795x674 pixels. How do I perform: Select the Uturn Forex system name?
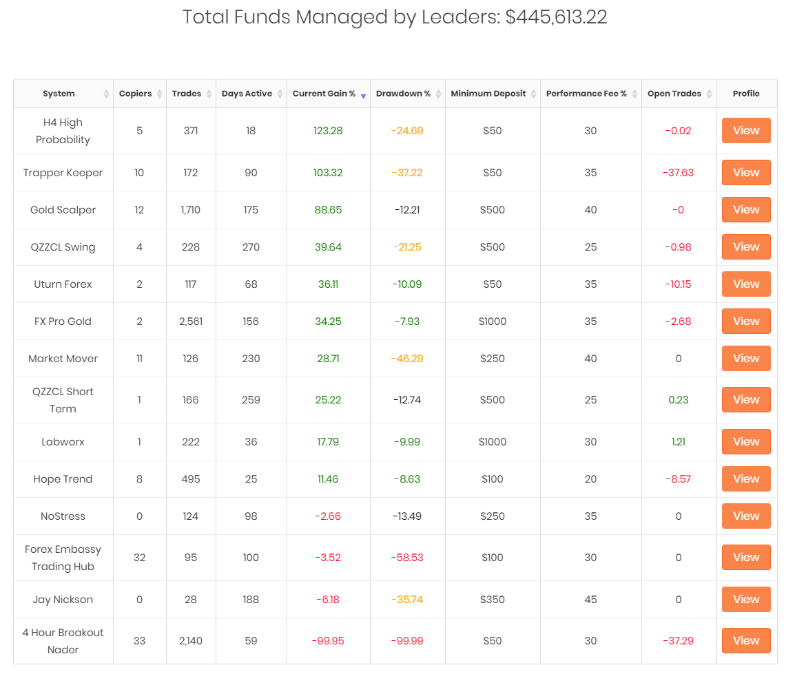pos(63,284)
